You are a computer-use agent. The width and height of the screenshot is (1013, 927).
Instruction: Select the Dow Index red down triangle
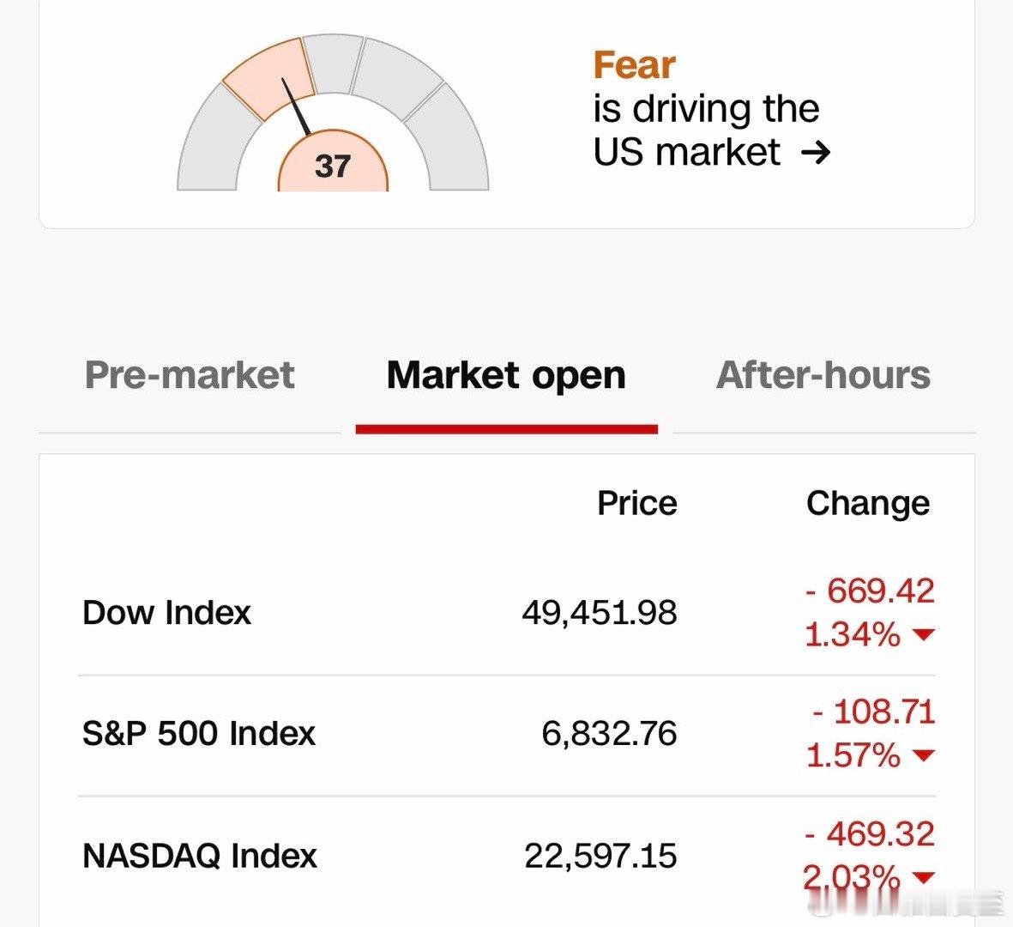(x=923, y=635)
